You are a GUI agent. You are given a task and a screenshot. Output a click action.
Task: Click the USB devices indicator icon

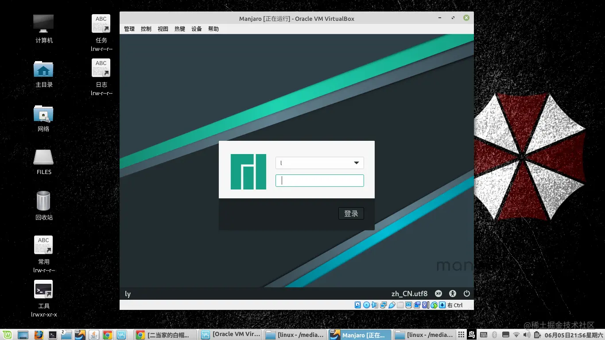click(x=392, y=305)
